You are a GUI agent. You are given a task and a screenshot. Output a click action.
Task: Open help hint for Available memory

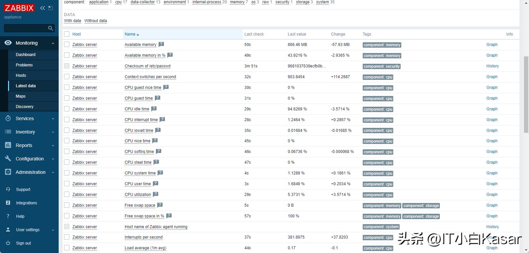click(x=161, y=44)
